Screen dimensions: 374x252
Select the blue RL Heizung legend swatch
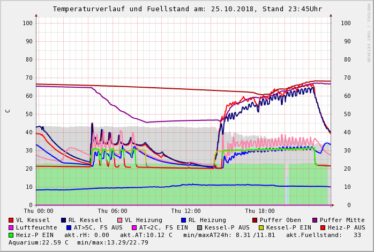coord(183,220)
